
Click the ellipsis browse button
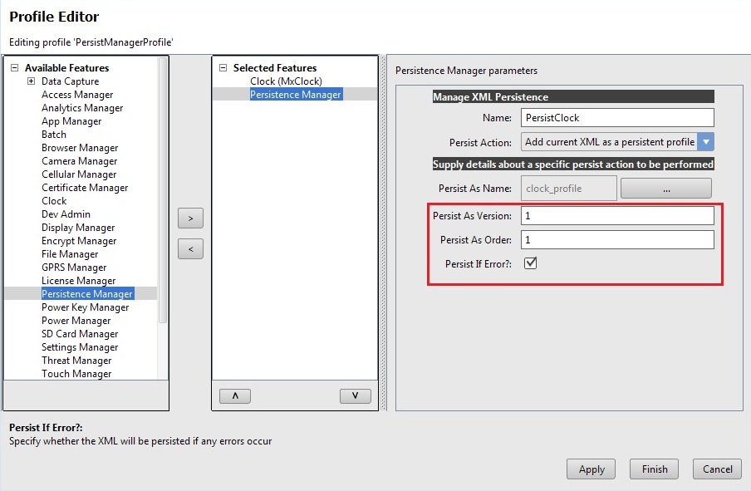click(665, 189)
